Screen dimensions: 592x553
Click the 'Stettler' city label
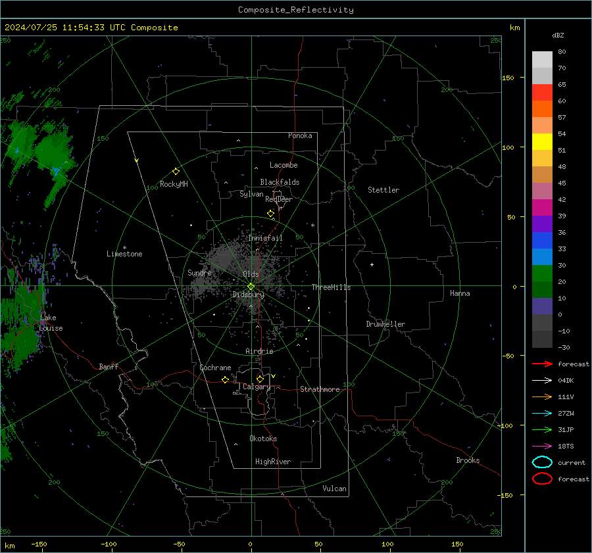tap(383, 190)
